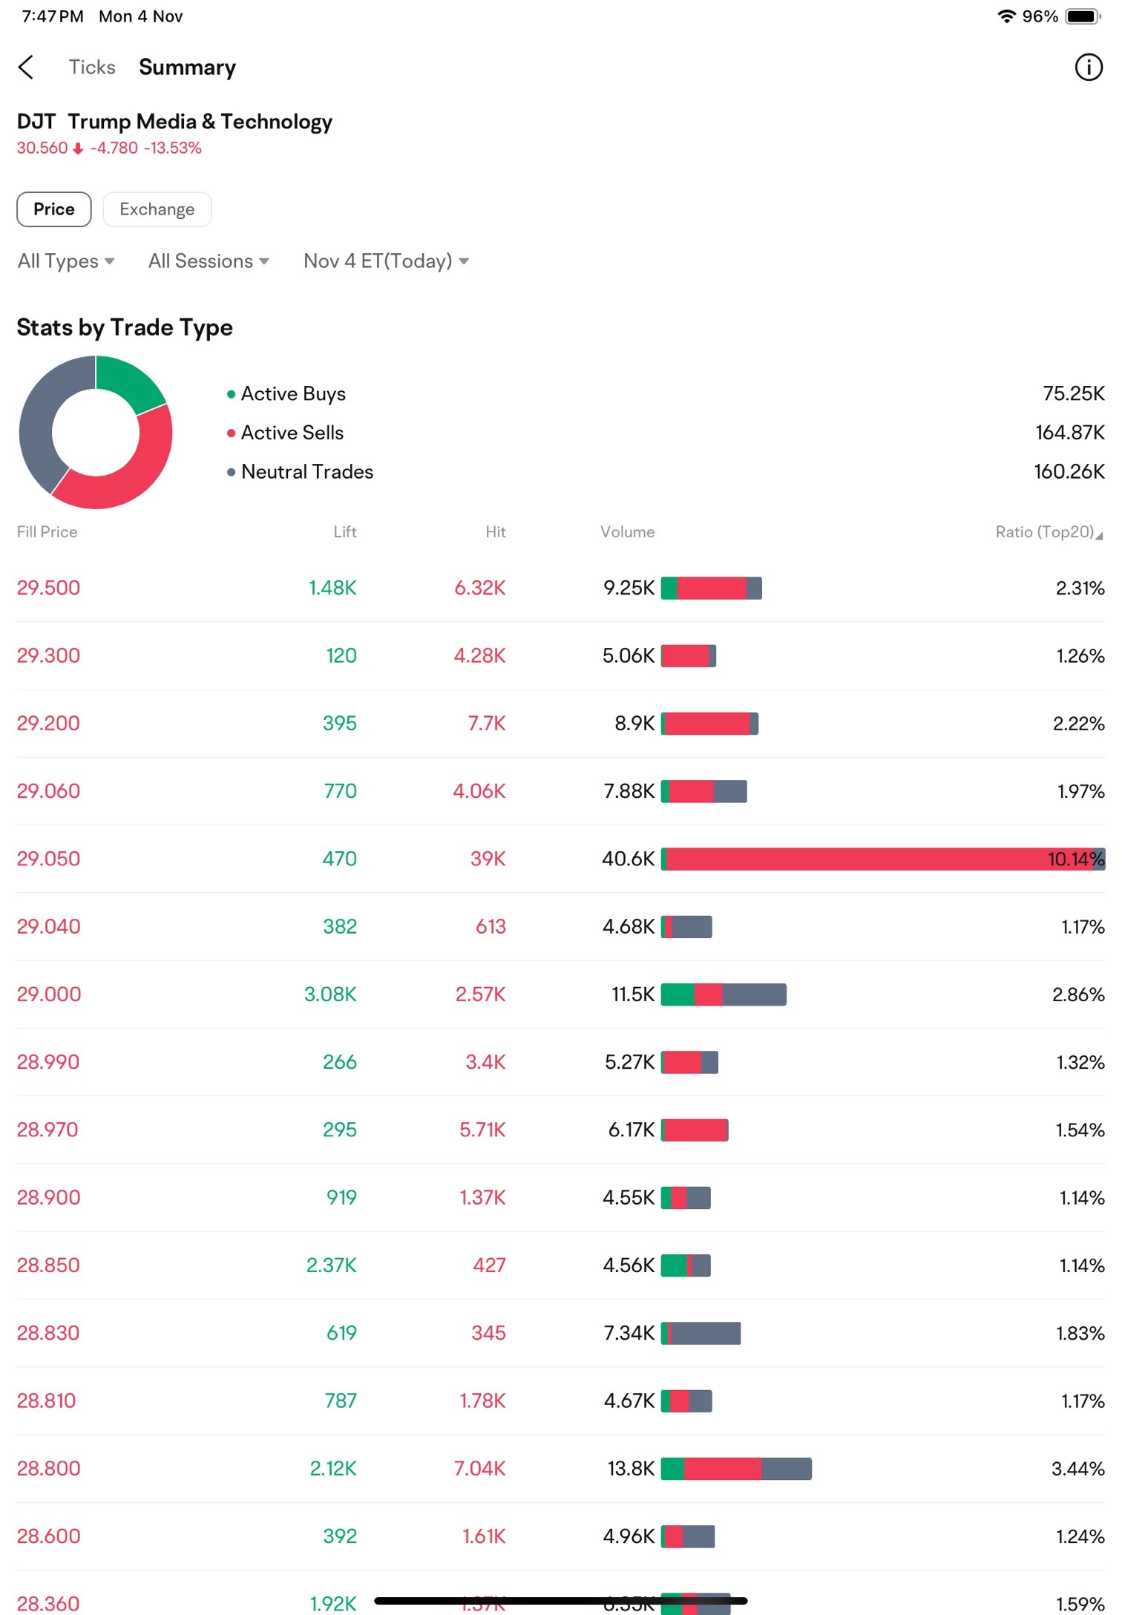Sort by the Lift column header
Viewport: 1122px width, 1615px height.
point(345,532)
